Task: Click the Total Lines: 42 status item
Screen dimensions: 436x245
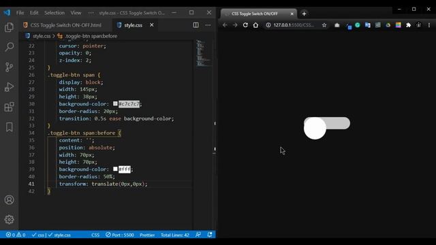Action: point(175,235)
